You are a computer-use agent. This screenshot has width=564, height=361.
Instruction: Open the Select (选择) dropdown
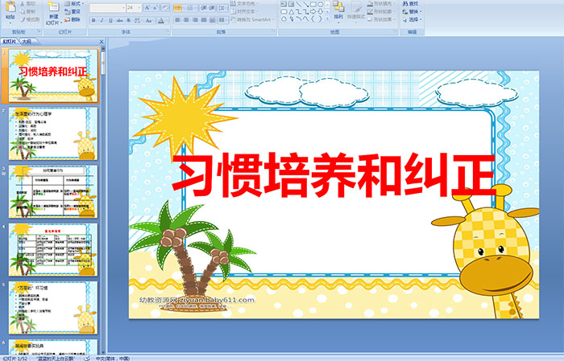(413, 19)
